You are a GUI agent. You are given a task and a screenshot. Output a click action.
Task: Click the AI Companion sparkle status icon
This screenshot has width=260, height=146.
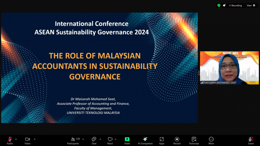(224, 5)
